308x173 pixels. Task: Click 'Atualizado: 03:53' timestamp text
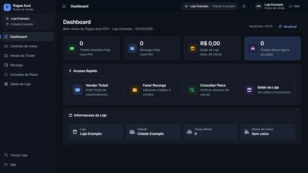[261, 26]
